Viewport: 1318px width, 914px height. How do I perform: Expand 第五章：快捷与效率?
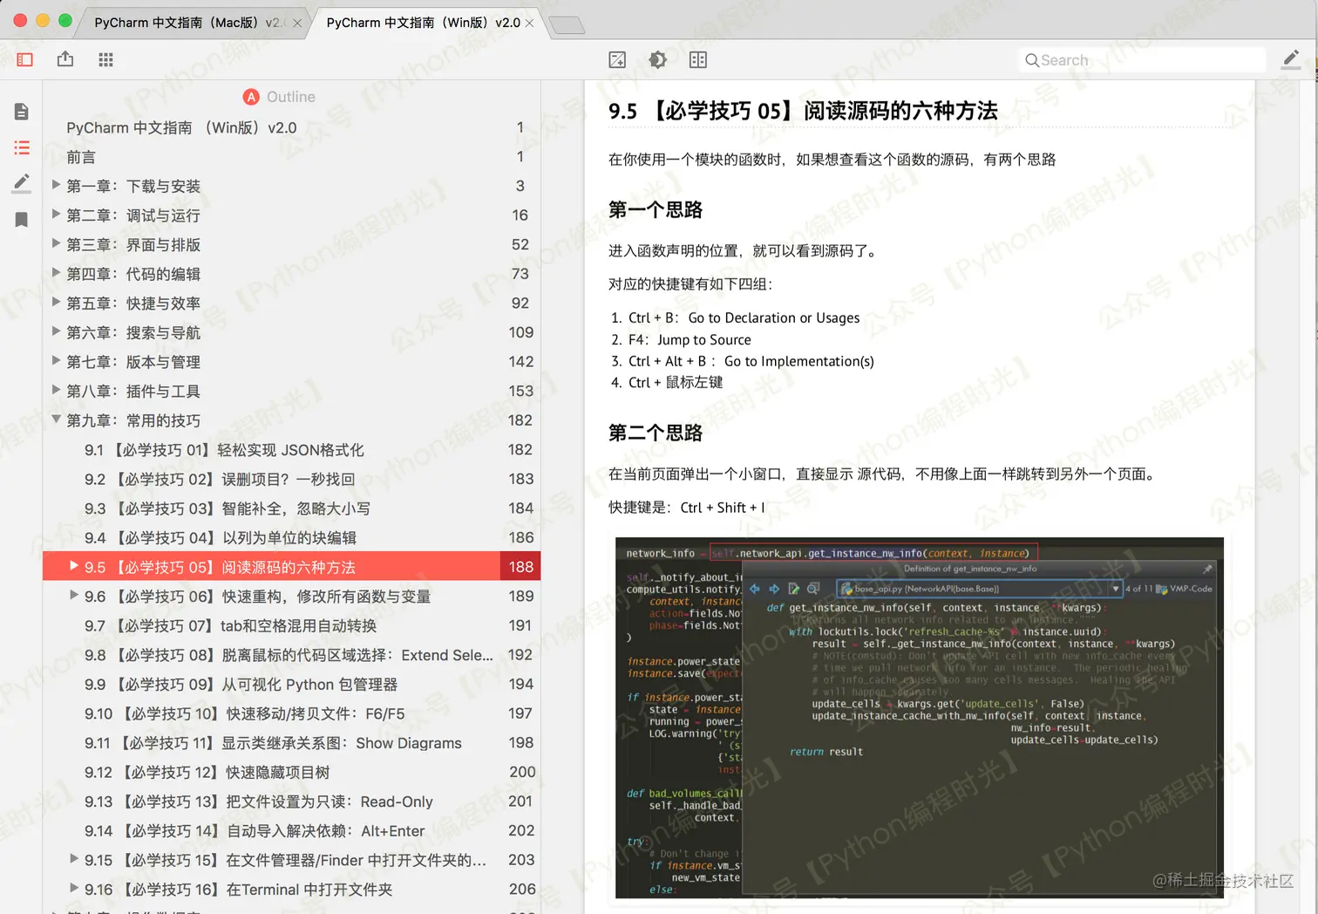click(x=56, y=302)
